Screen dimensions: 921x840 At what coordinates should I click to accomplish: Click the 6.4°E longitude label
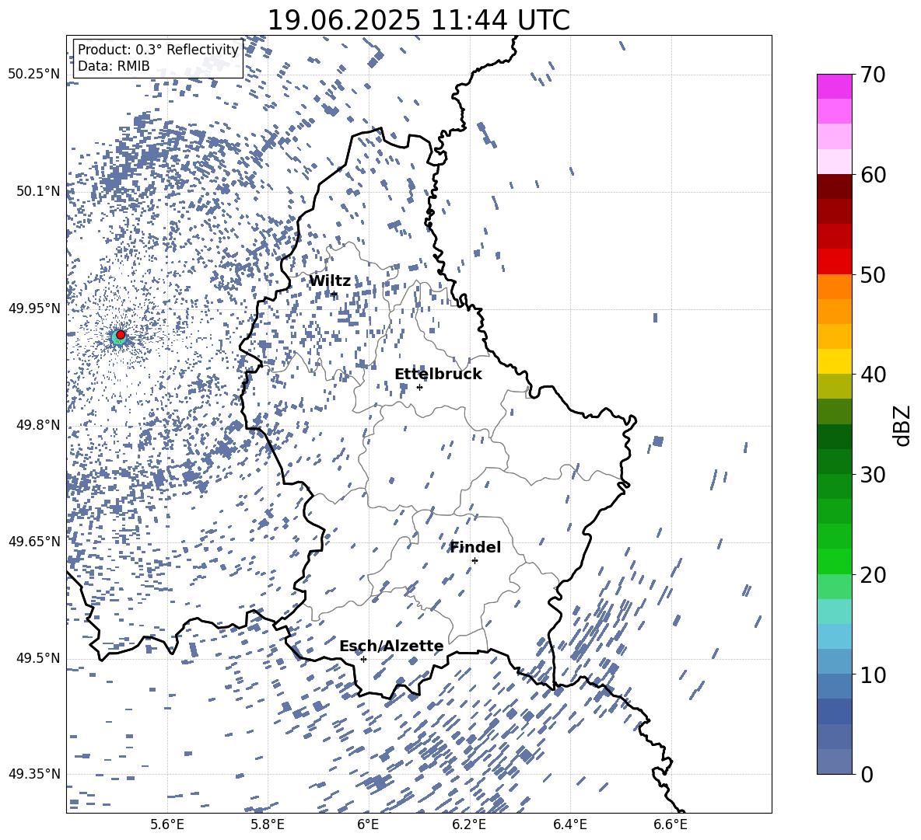click(569, 824)
